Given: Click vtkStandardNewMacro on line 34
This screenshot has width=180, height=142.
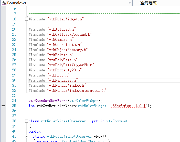Looking at the screenshot, I should [48, 101].
